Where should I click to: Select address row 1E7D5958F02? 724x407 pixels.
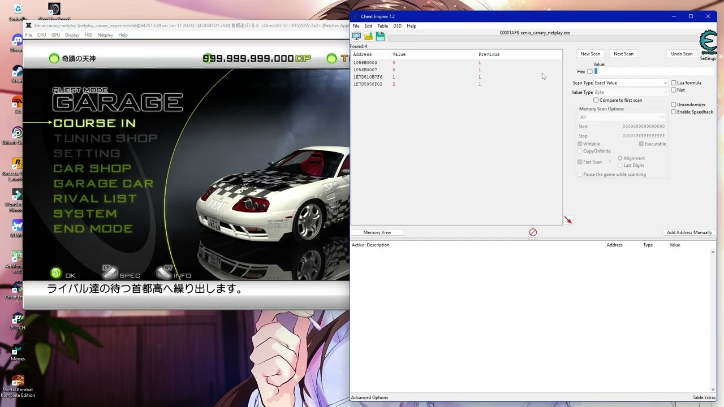click(x=456, y=84)
